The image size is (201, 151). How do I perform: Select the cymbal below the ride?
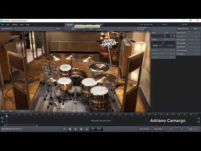106,79
